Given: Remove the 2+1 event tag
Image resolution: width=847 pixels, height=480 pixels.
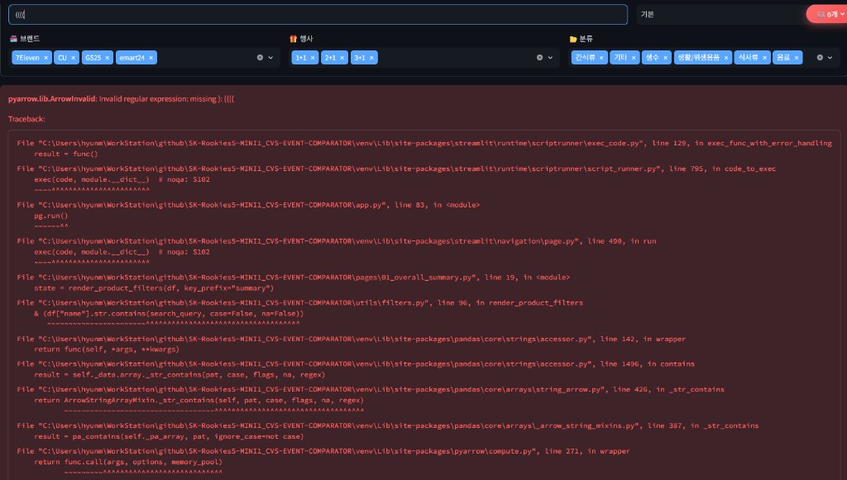Looking at the screenshot, I should pyautogui.click(x=342, y=58).
